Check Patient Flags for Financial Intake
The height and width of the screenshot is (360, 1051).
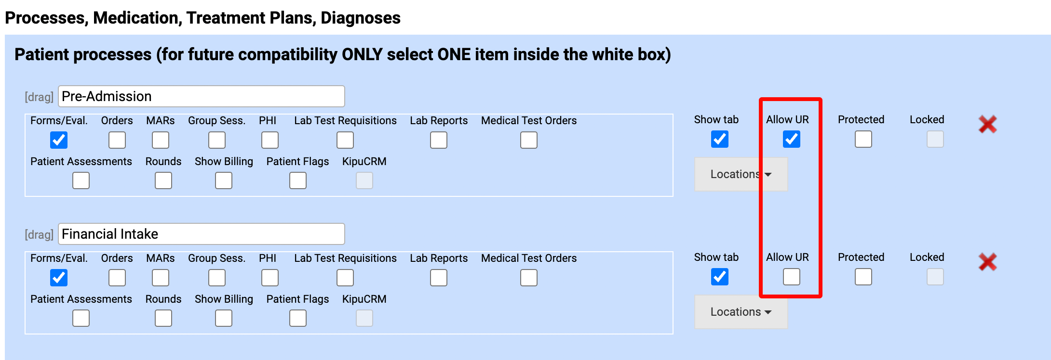pos(297,318)
